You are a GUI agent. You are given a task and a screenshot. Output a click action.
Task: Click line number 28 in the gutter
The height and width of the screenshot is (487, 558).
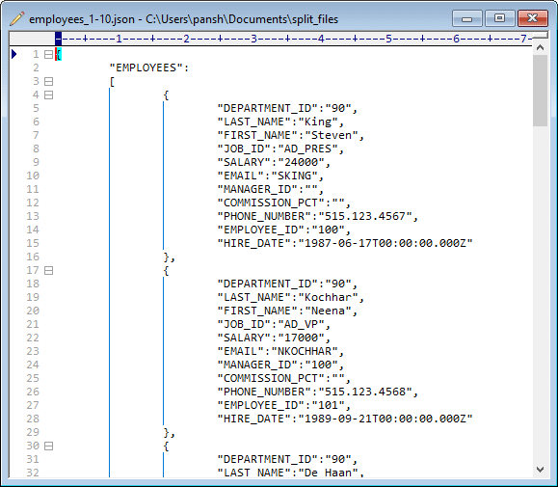coord(33,419)
